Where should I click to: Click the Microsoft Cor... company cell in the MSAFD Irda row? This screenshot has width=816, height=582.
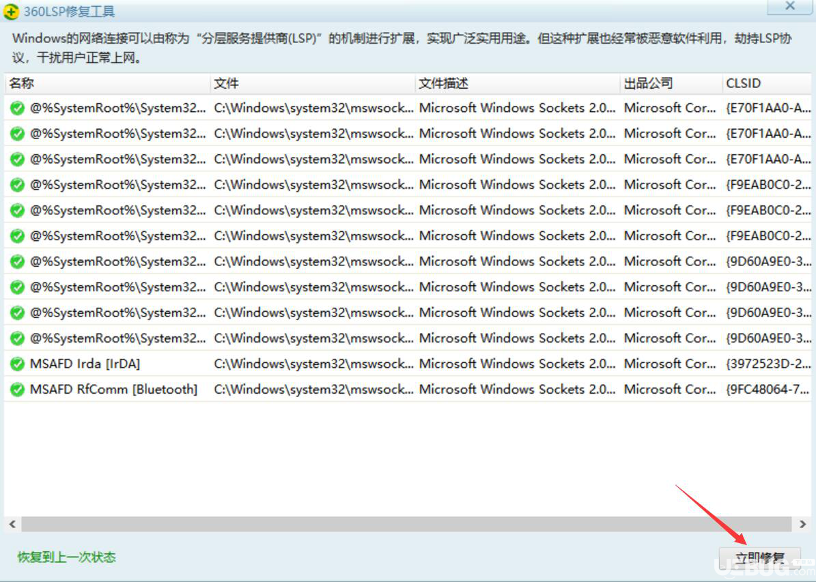pyautogui.click(x=670, y=364)
